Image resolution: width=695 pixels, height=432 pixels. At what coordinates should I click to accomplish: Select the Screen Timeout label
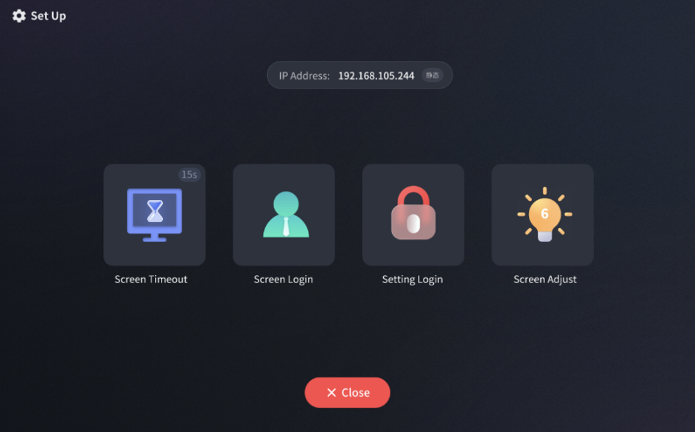click(151, 279)
